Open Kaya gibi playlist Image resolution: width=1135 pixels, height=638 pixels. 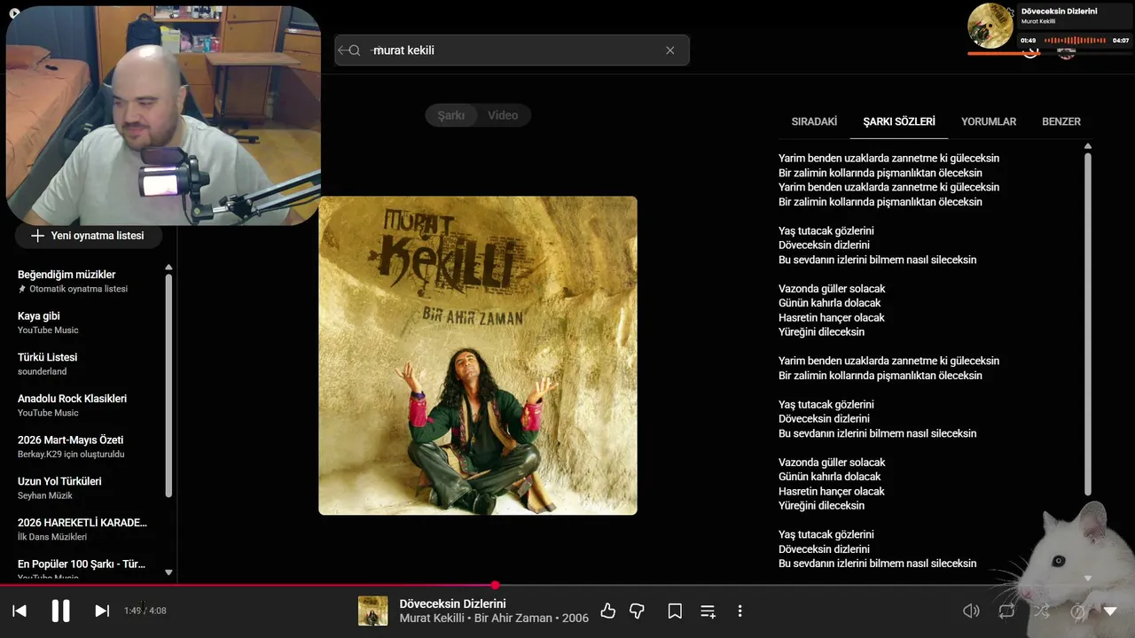click(x=84, y=323)
